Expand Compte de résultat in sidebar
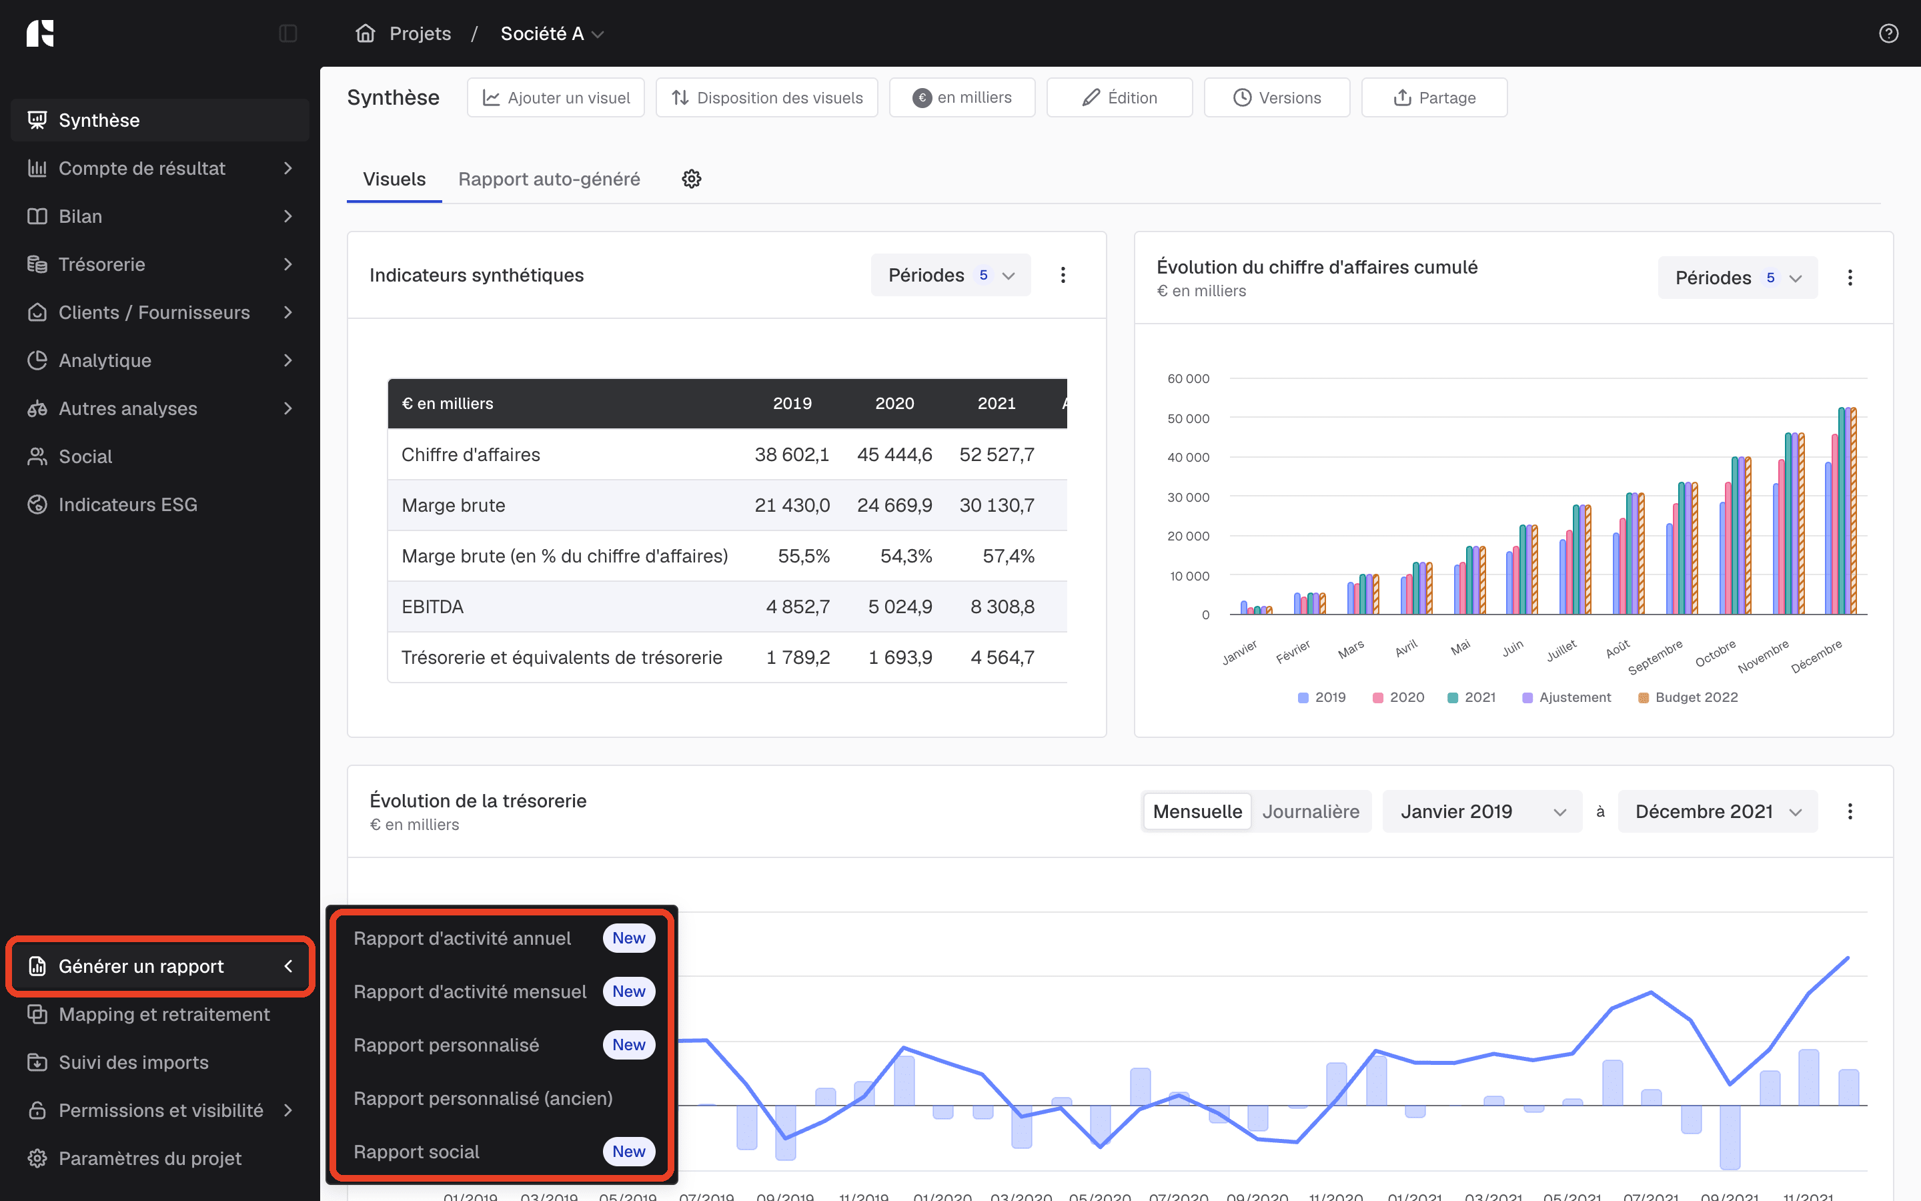Screen dimensions: 1921x1201 [x=160, y=168]
